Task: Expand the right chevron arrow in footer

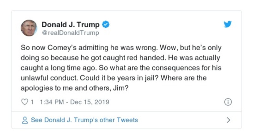Action: pos(228,120)
